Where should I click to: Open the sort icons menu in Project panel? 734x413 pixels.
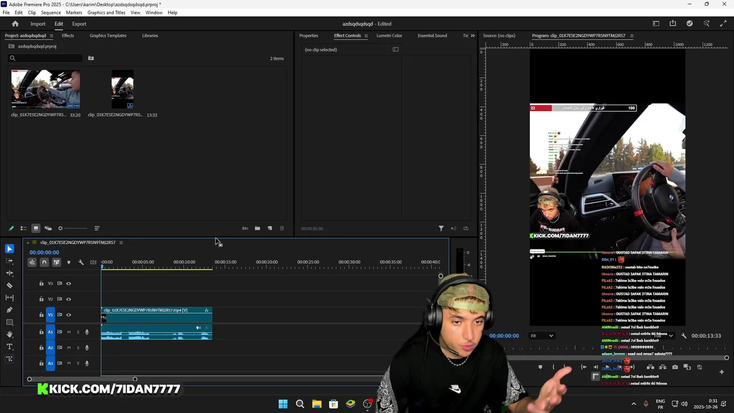click(96, 228)
